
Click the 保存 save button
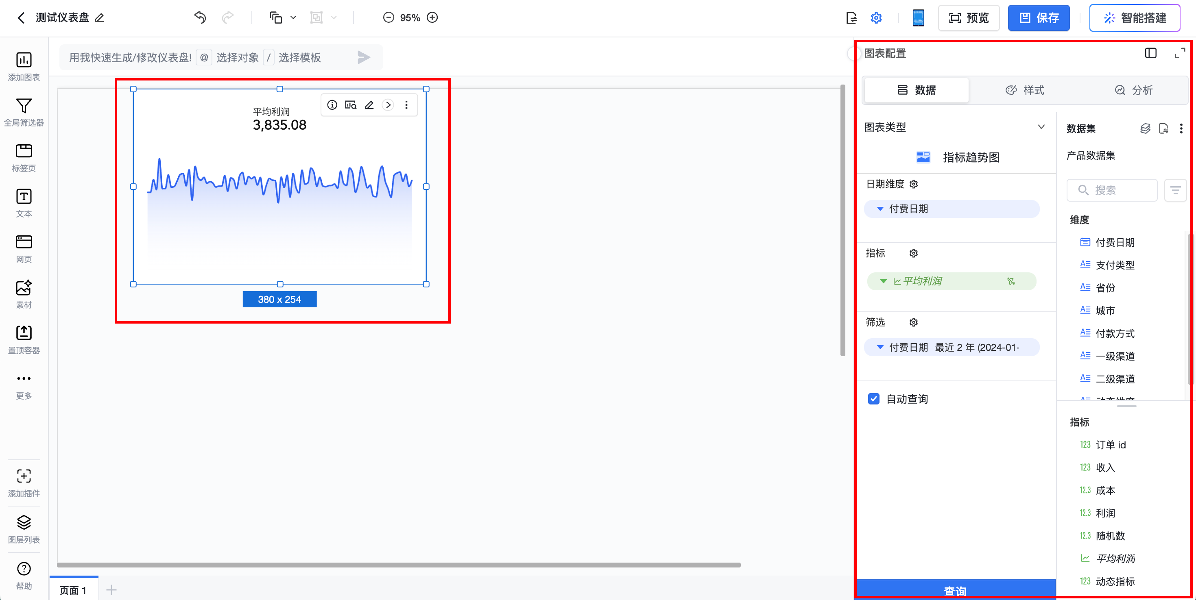click(x=1039, y=17)
